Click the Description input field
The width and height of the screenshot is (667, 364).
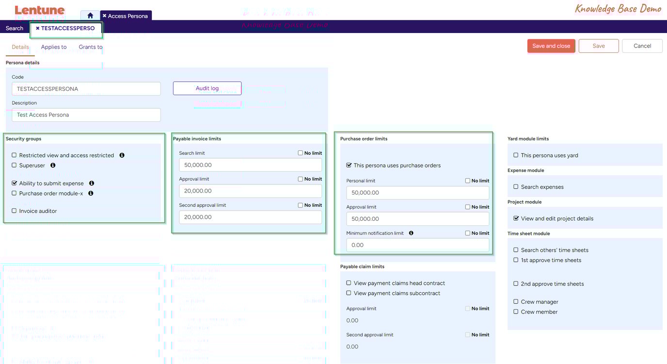pos(86,115)
